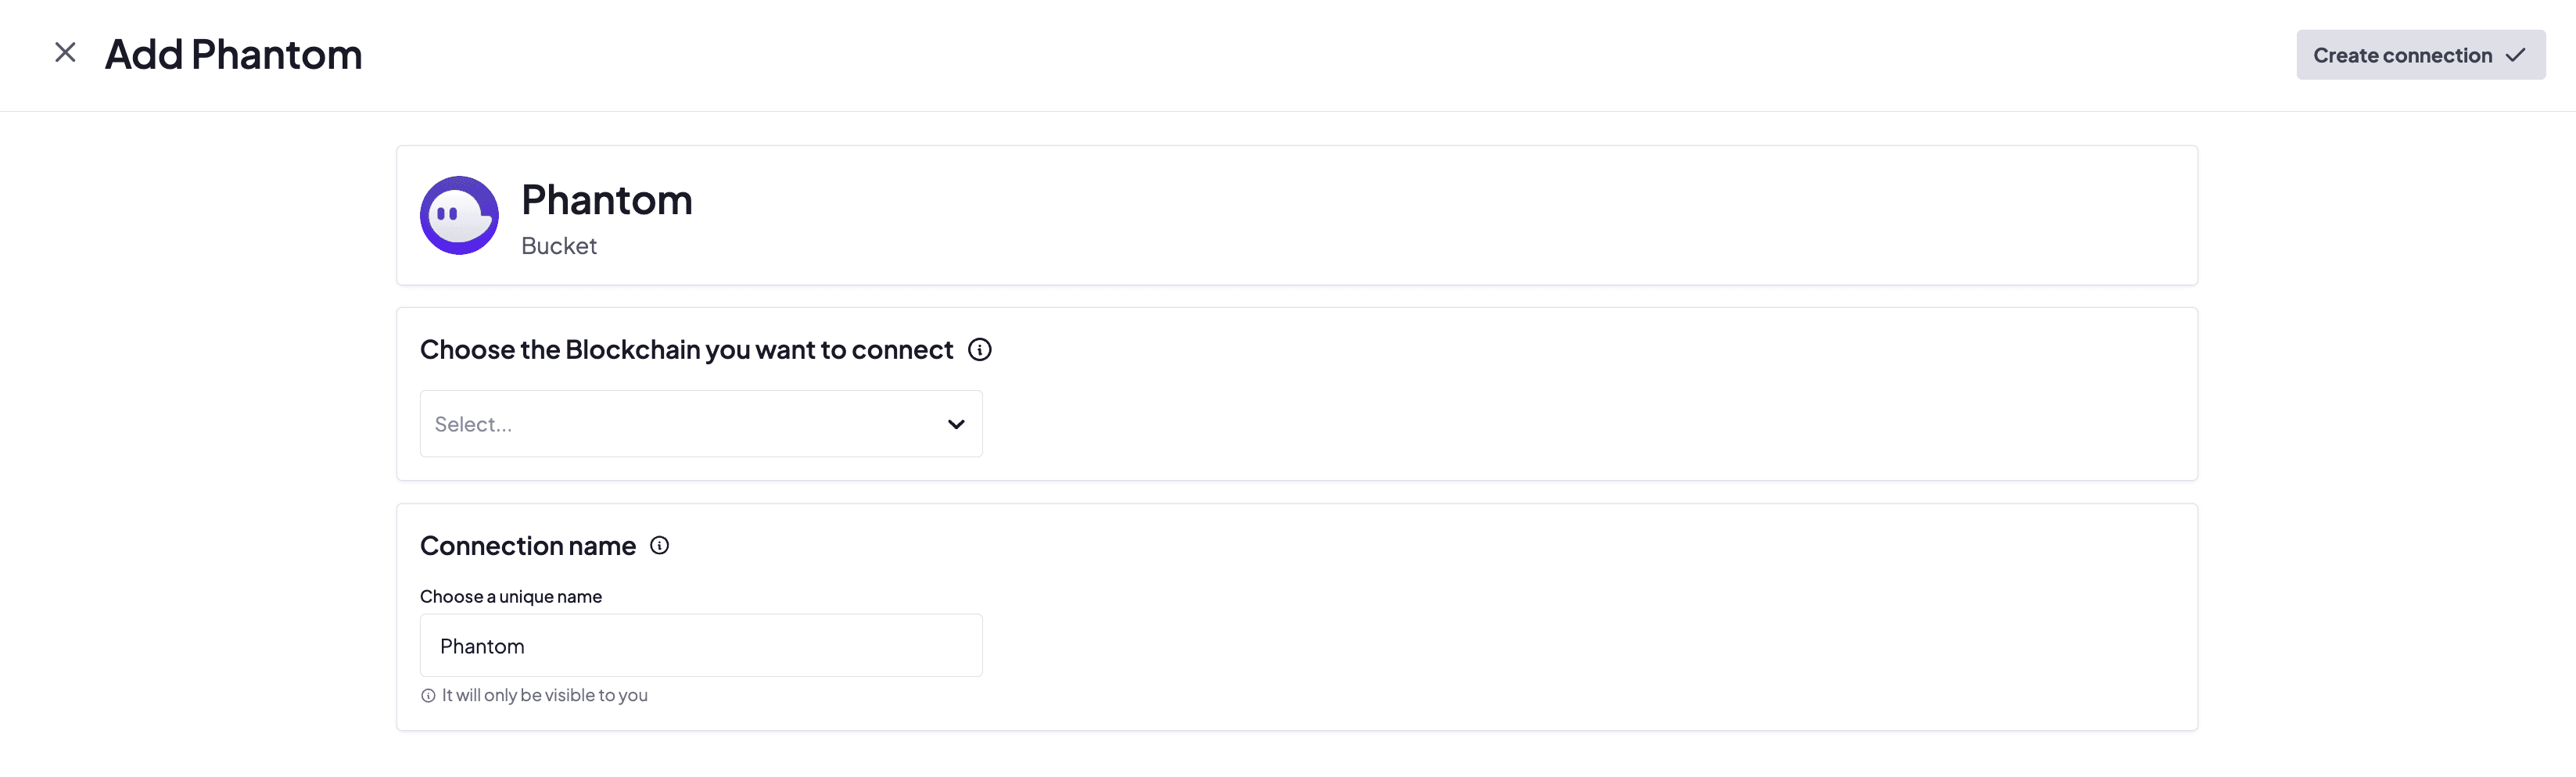Click the blockchain heading info icon

[979, 349]
